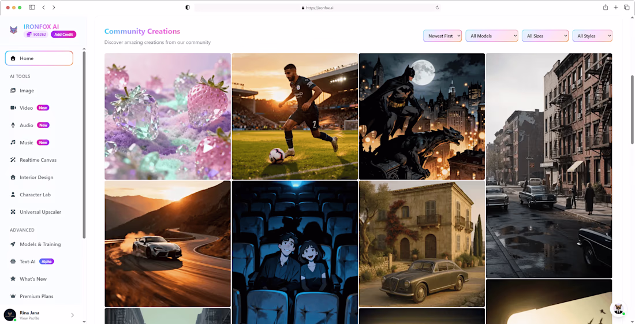Click the View Profile link
The height and width of the screenshot is (324, 635).
tap(29, 318)
